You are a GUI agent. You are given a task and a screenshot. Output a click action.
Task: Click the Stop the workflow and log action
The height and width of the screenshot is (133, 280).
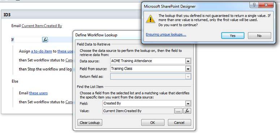(46, 69)
